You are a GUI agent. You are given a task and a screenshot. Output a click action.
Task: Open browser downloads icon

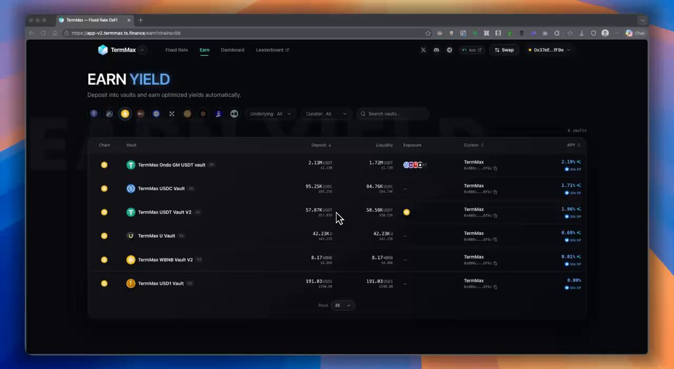point(581,33)
